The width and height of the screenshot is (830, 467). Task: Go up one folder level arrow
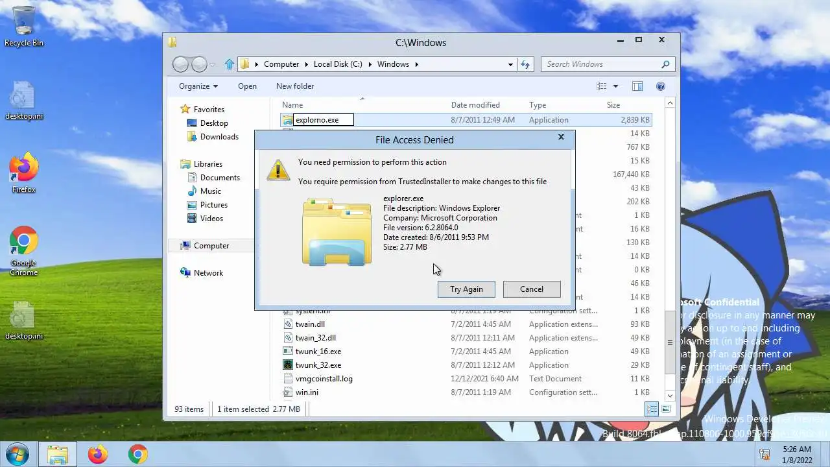click(229, 64)
